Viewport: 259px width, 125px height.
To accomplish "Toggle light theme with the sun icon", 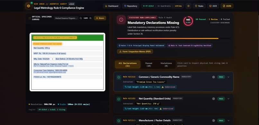I will 188,6.
